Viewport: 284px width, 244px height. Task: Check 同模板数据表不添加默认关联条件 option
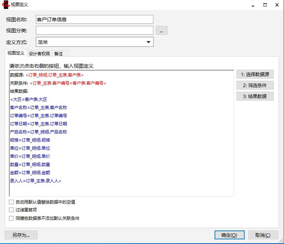[11, 218]
